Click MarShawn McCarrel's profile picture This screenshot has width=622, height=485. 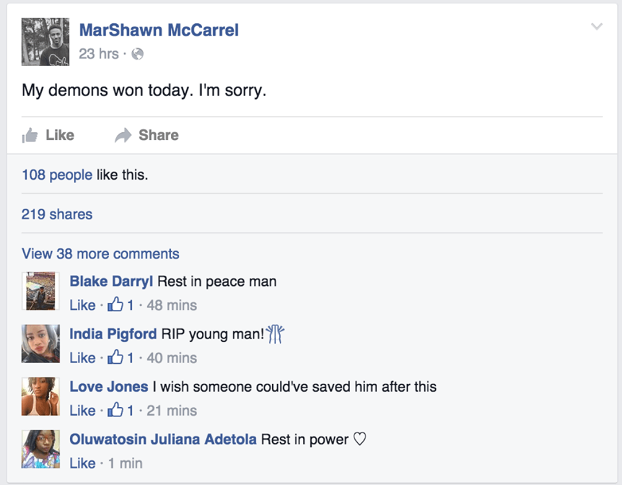tap(45, 41)
